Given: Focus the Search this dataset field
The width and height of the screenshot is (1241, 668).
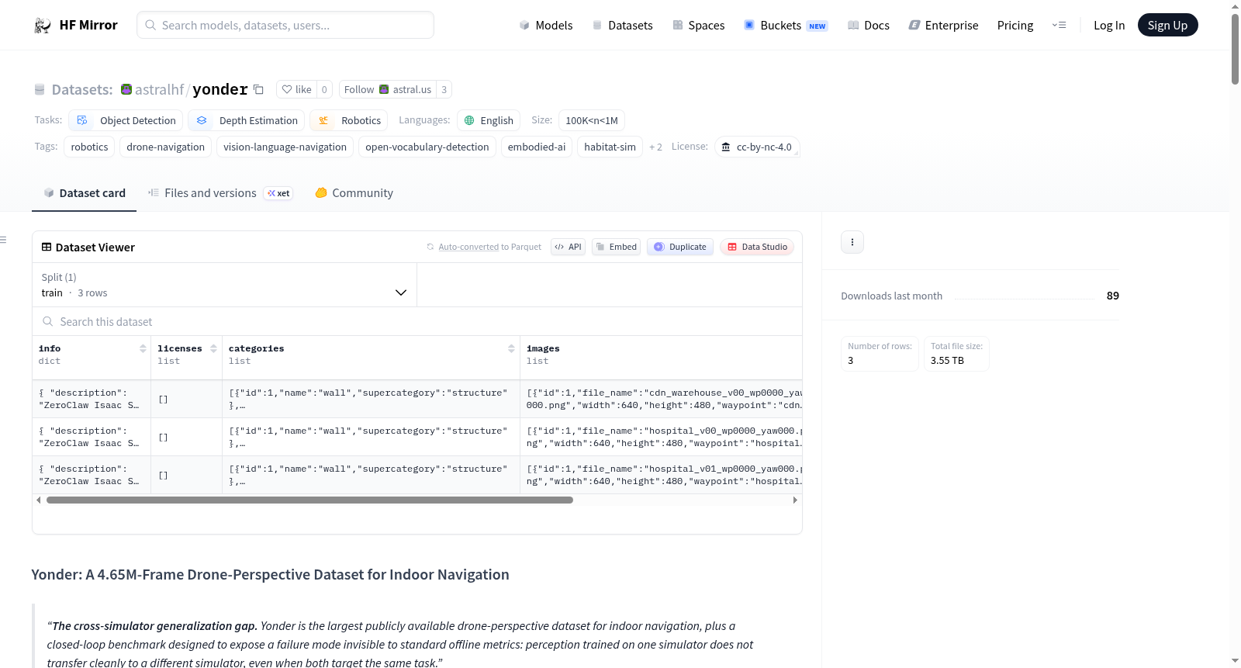Looking at the screenshot, I should point(417,322).
